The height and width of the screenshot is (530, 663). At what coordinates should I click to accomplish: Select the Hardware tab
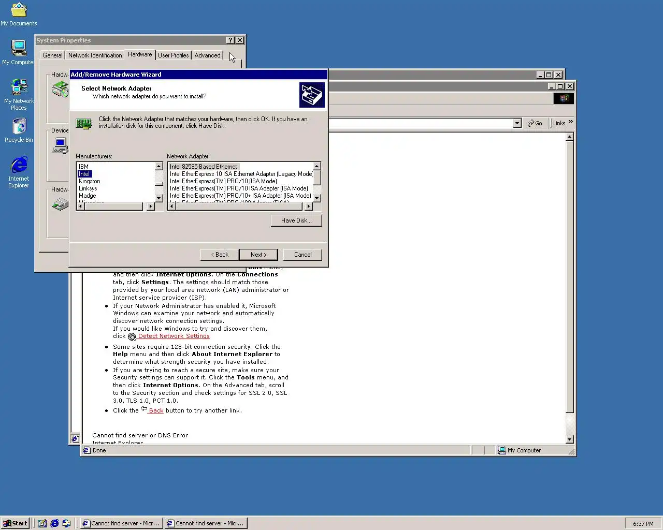click(x=140, y=54)
